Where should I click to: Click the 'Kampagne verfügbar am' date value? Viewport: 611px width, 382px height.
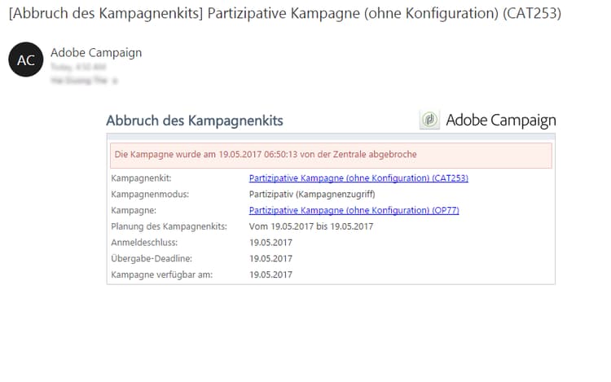(x=270, y=275)
